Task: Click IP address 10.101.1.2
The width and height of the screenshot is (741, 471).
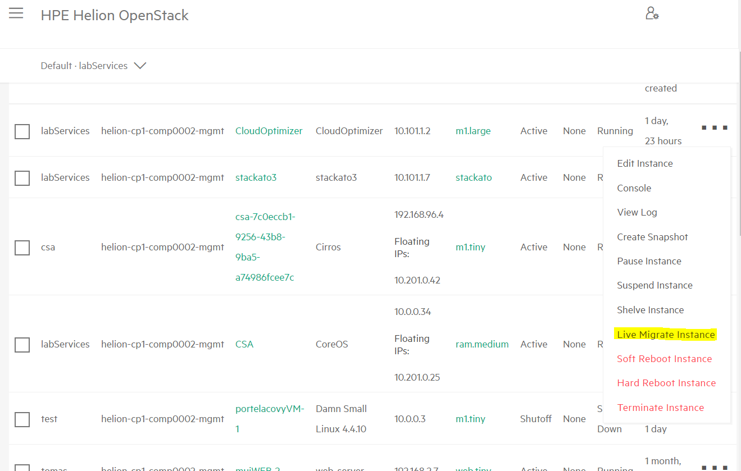Action: [412, 131]
